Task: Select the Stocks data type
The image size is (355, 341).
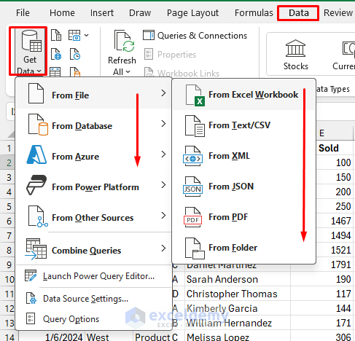Action: [x=296, y=55]
